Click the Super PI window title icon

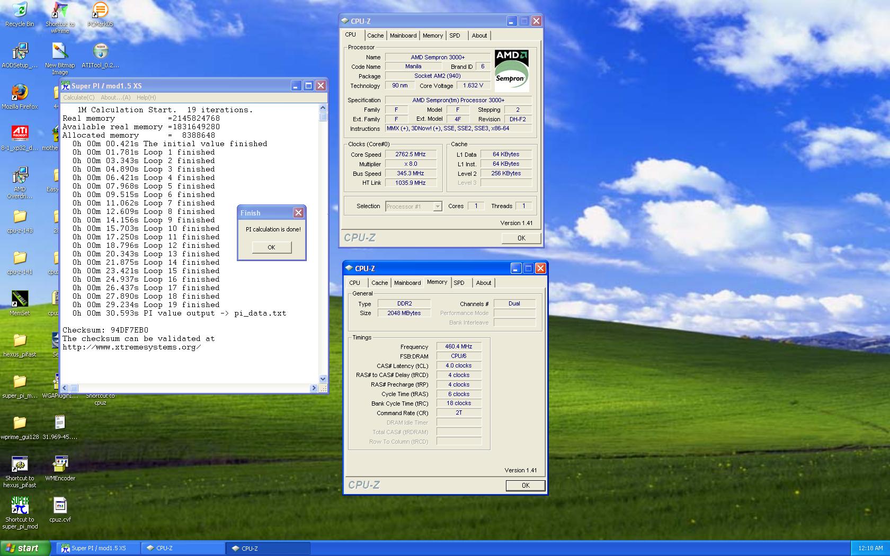(x=66, y=85)
